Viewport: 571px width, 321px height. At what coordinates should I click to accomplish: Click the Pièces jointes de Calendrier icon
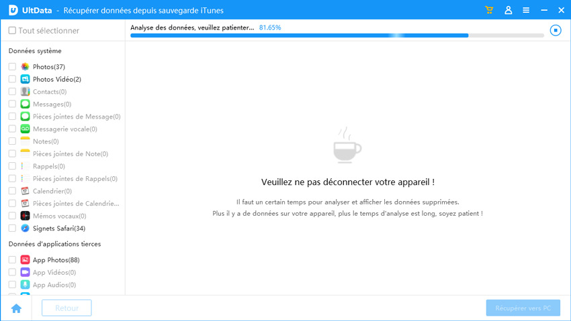tap(25, 203)
